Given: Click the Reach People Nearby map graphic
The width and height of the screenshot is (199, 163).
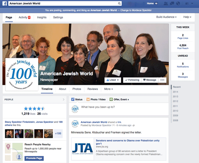Looking at the screenshot, I should (x=14, y=152).
